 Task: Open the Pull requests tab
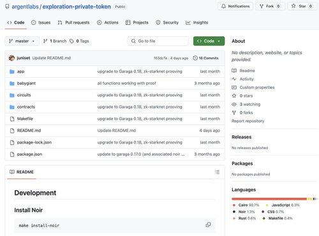tap(73, 22)
